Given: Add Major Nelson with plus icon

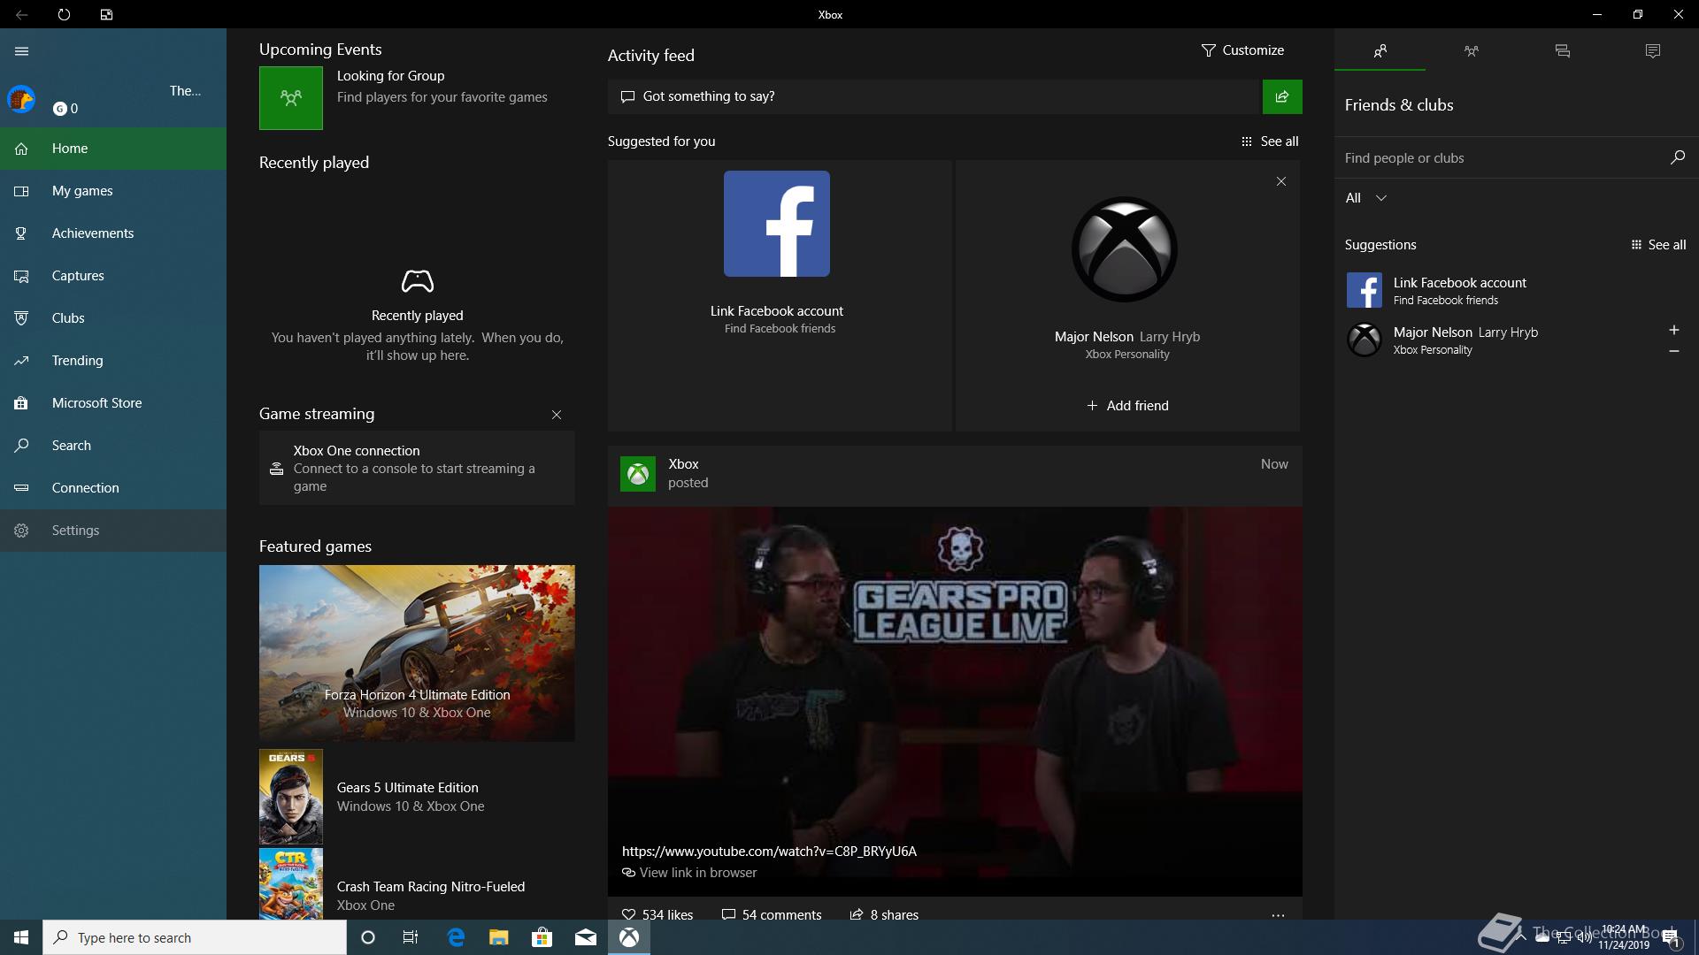Looking at the screenshot, I should click(1673, 330).
